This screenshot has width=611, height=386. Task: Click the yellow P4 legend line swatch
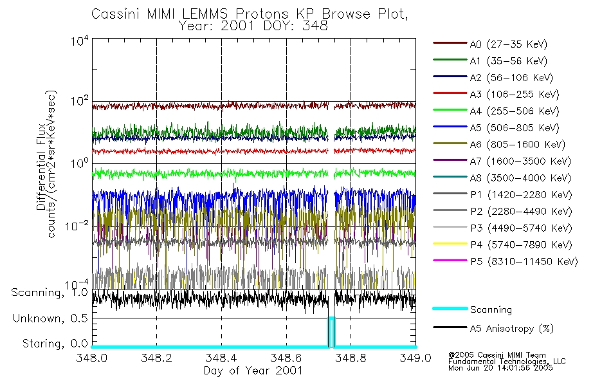tap(450, 244)
